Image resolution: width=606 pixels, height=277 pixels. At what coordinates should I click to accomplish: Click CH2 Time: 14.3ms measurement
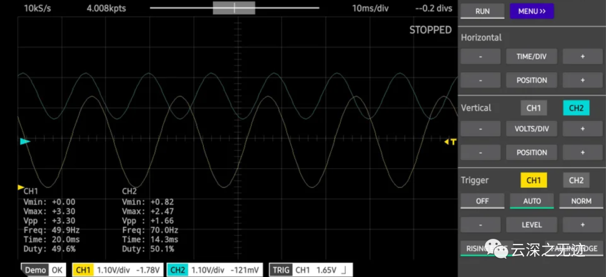[x=150, y=240]
